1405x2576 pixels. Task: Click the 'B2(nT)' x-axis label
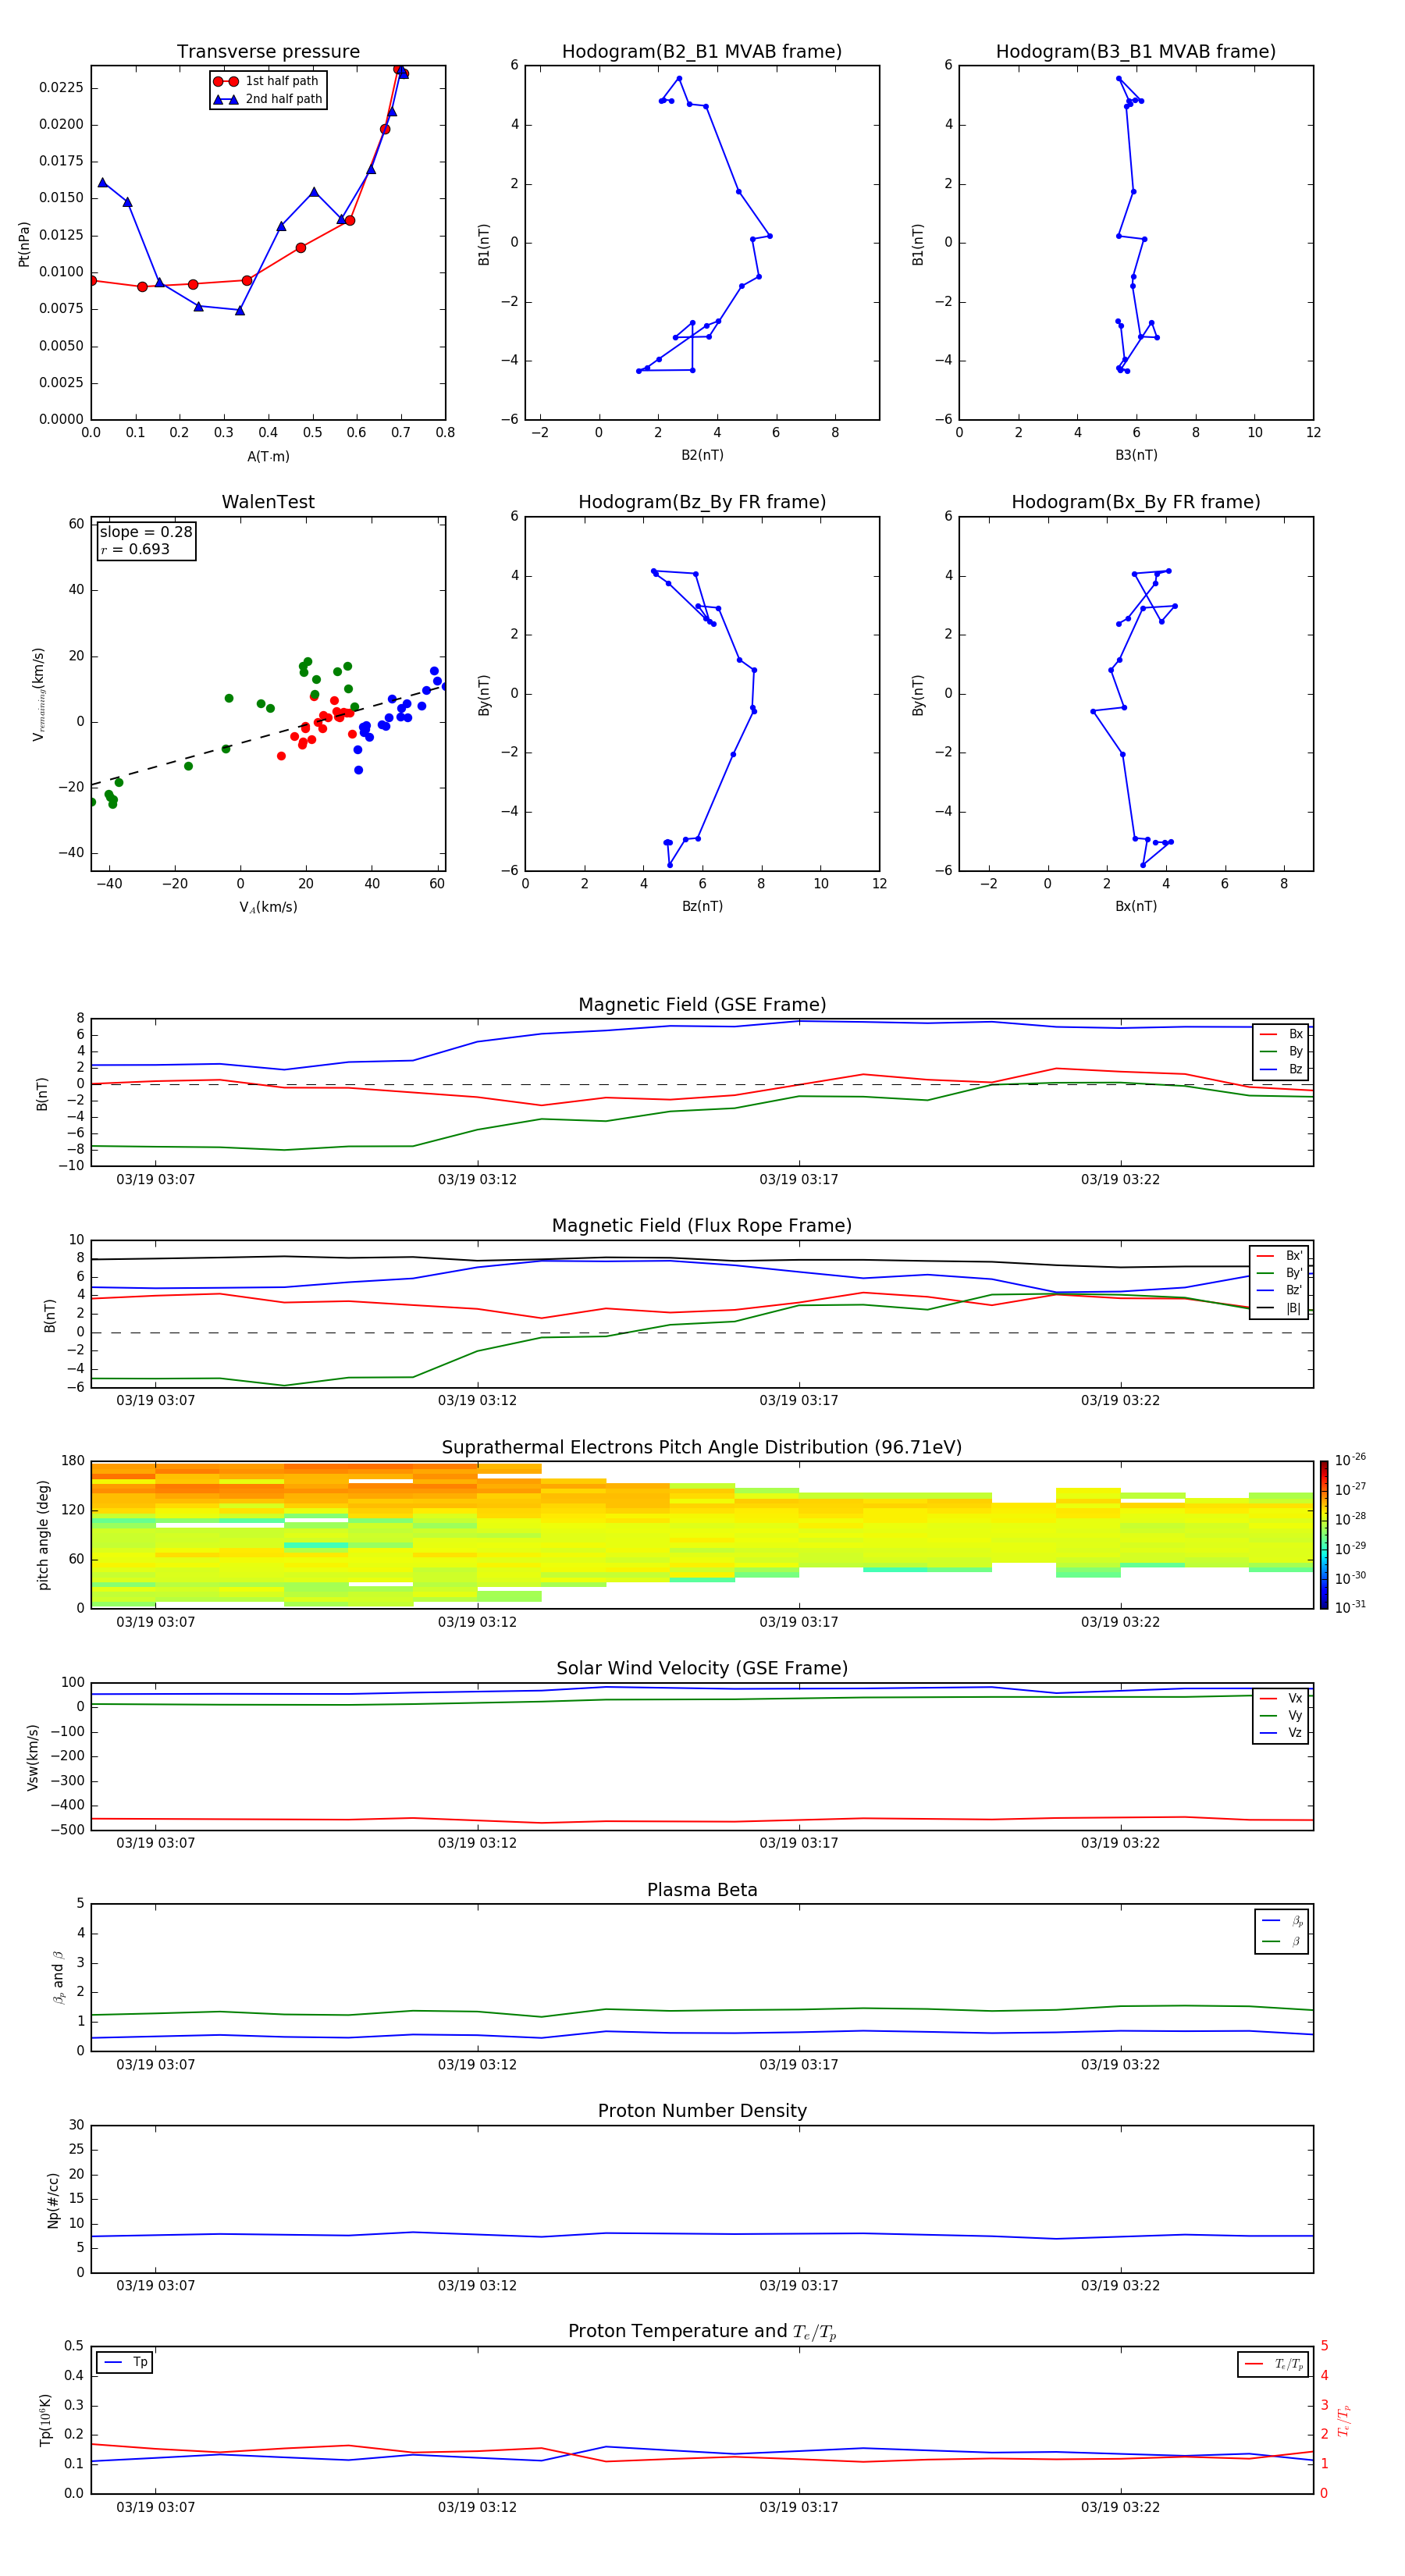tap(702, 455)
